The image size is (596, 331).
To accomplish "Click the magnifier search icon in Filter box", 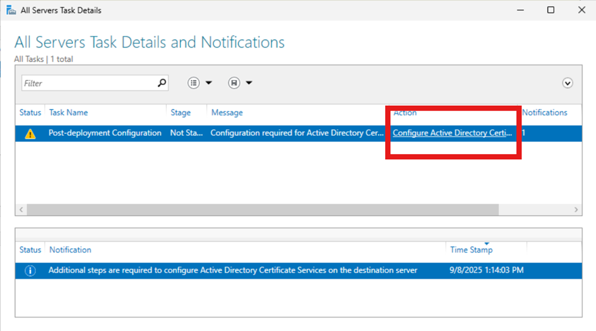I will 161,83.
